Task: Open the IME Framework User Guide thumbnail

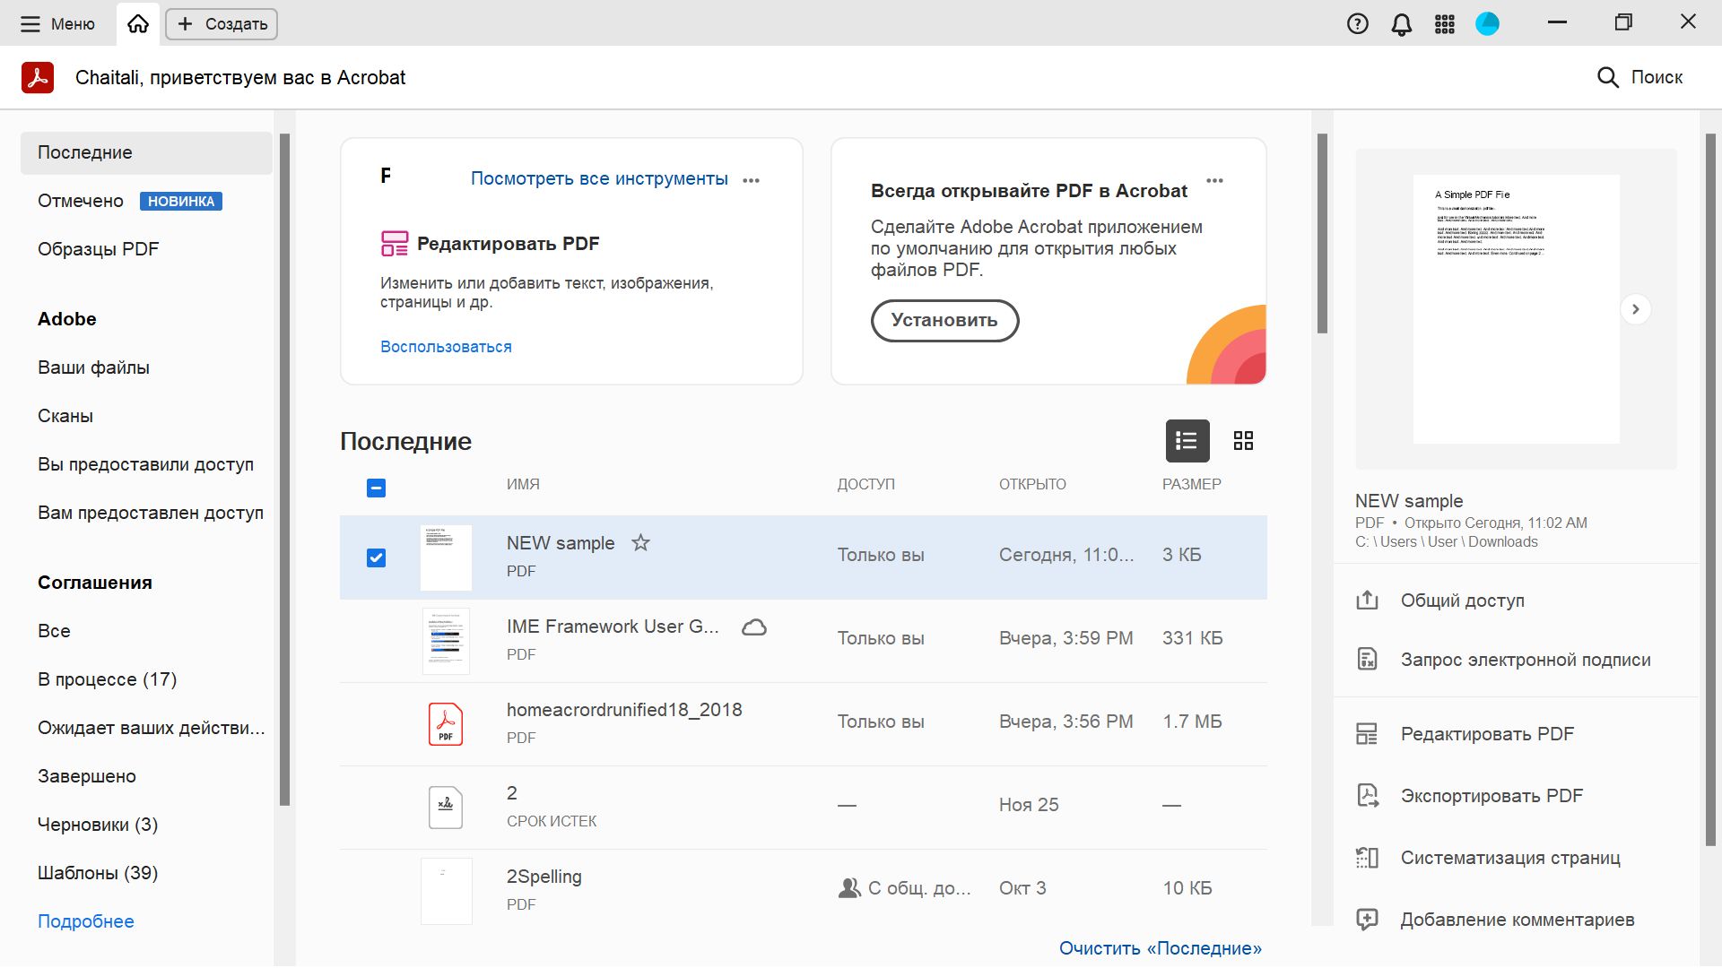Action: (x=446, y=641)
